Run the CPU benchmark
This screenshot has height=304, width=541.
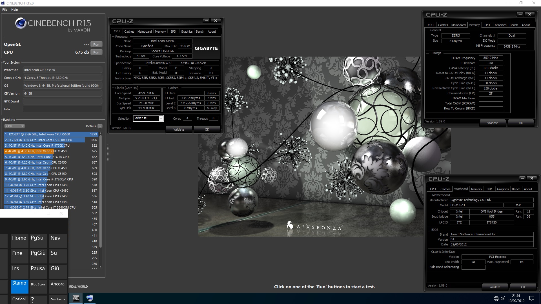click(96, 52)
